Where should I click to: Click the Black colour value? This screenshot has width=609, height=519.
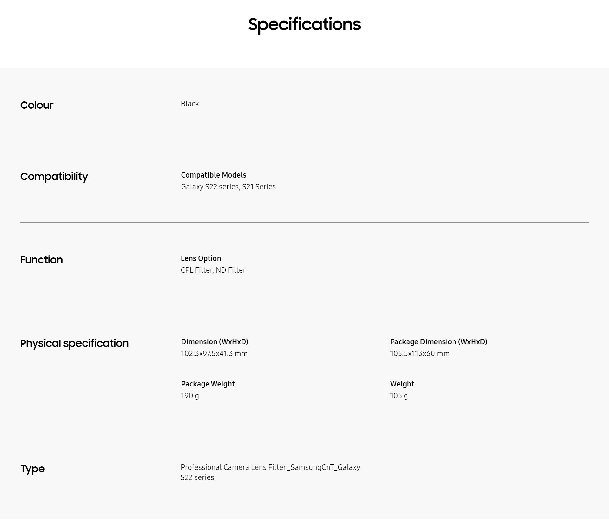pos(190,104)
